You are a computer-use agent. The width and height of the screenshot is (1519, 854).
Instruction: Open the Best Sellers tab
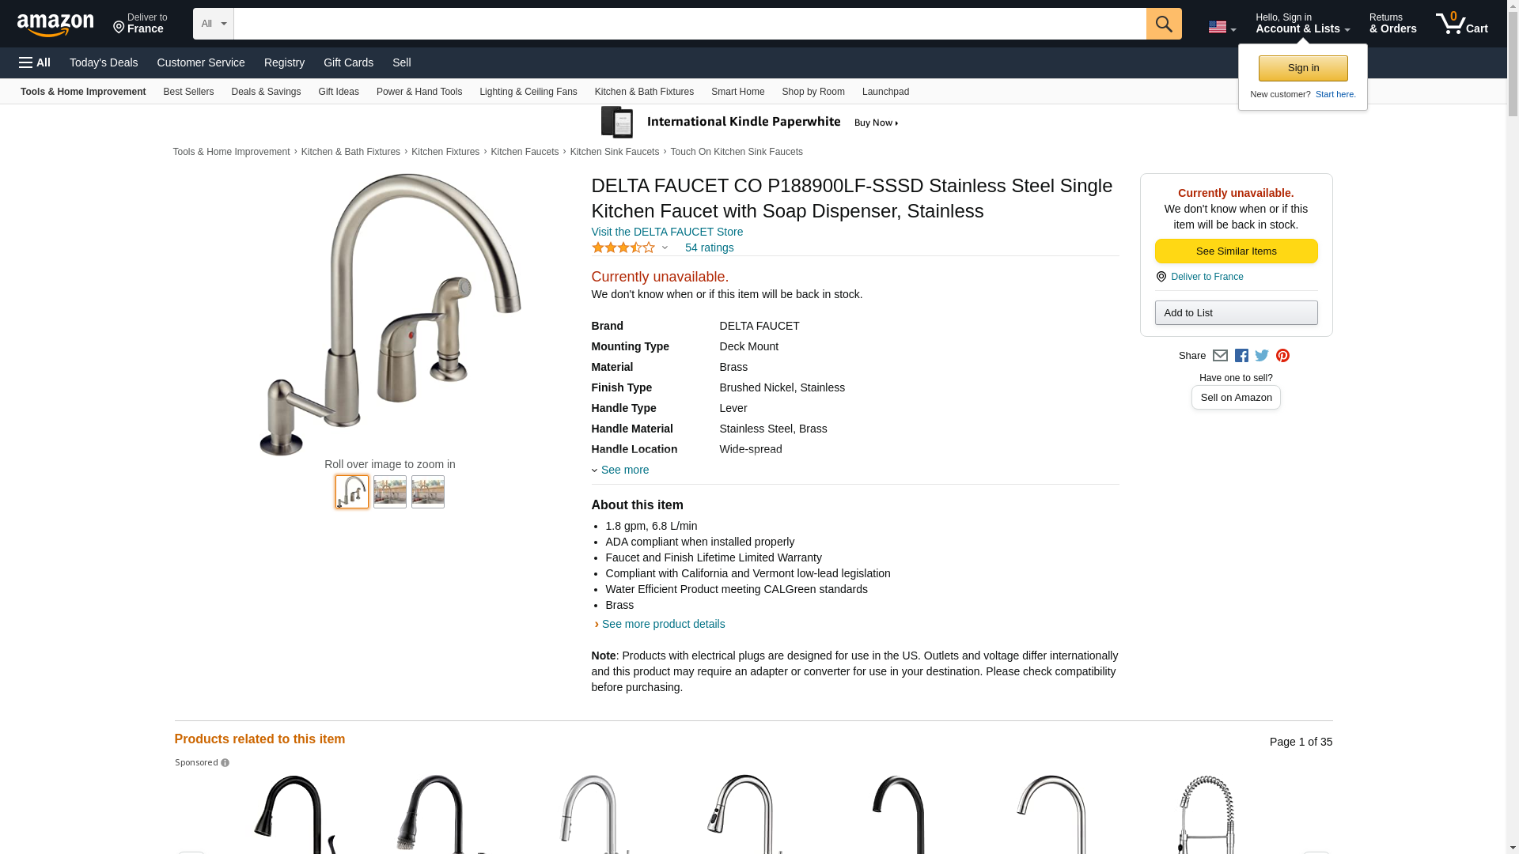click(188, 92)
